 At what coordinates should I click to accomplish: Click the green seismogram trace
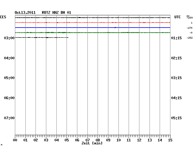pyautogui.click(x=93, y=33)
